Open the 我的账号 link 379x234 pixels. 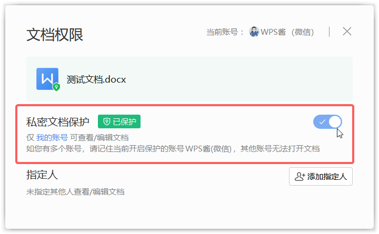click(x=52, y=138)
